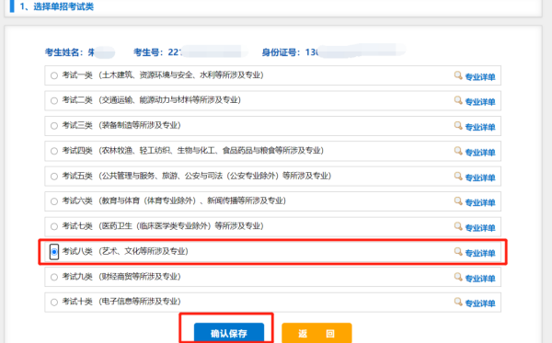Select the 考试八类 艺术文化 radio button
Viewport: 552px width, 343px height.
coord(54,252)
